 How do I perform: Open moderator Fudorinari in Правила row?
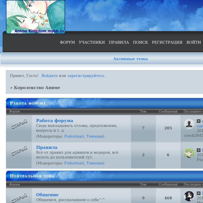click(74, 163)
